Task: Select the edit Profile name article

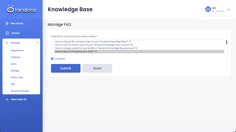Action: point(139,45)
